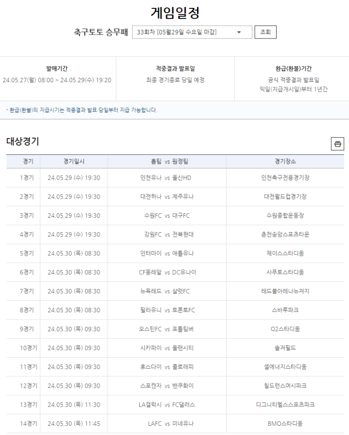Click Q2스타디움 venue cell
The height and width of the screenshot is (435, 349).
click(x=285, y=329)
